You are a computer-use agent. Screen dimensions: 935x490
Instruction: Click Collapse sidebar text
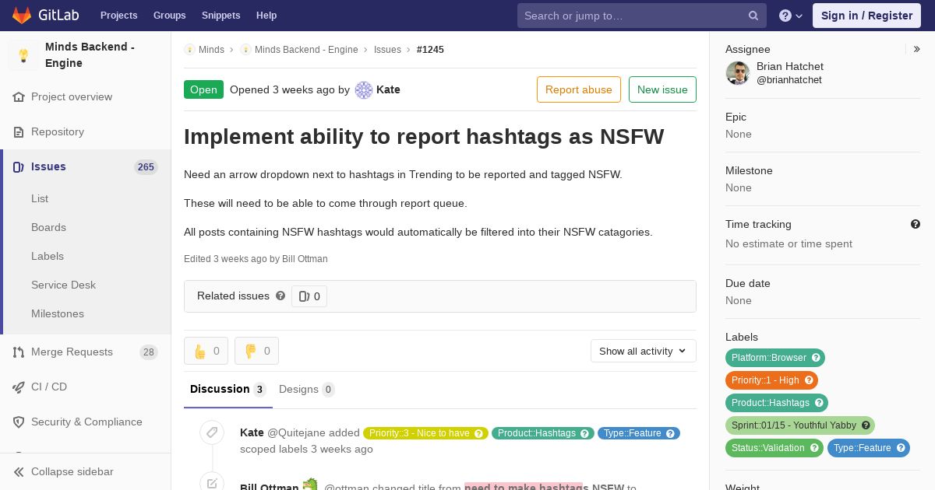click(72, 472)
